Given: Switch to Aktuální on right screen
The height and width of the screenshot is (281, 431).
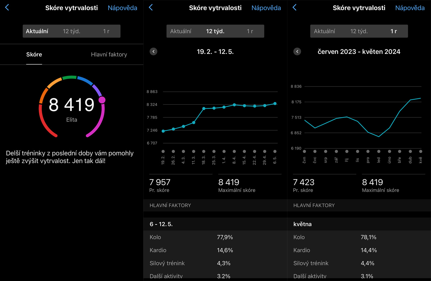Looking at the screenshot, I should pyautogui.click(x=324, y=31).
